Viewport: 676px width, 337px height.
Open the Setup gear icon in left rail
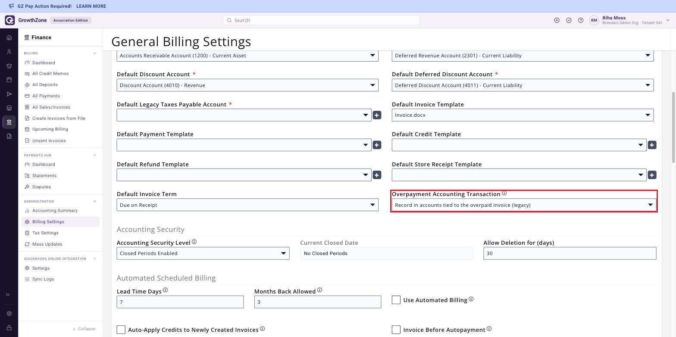(x=9, y=314)
